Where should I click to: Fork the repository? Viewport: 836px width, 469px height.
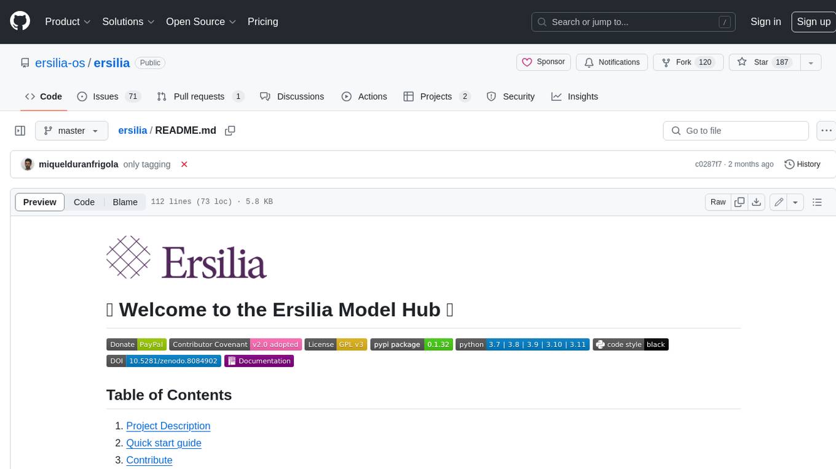coord(688,62)
